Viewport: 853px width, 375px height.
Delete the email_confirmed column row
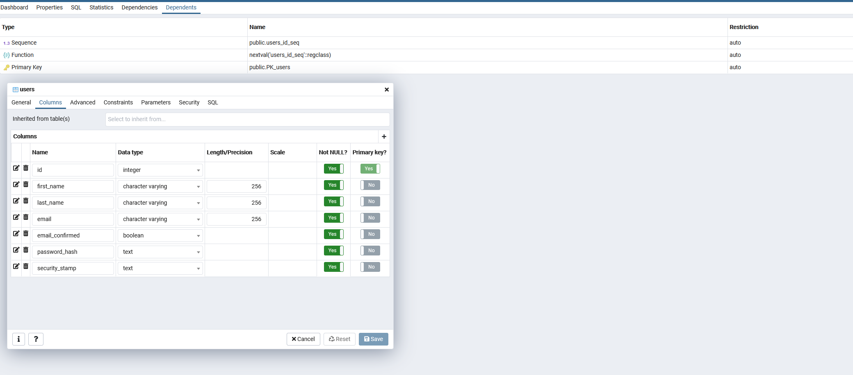click(26, 233)
